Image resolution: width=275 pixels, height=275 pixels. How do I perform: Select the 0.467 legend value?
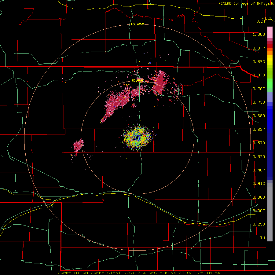tap(259, 170)
